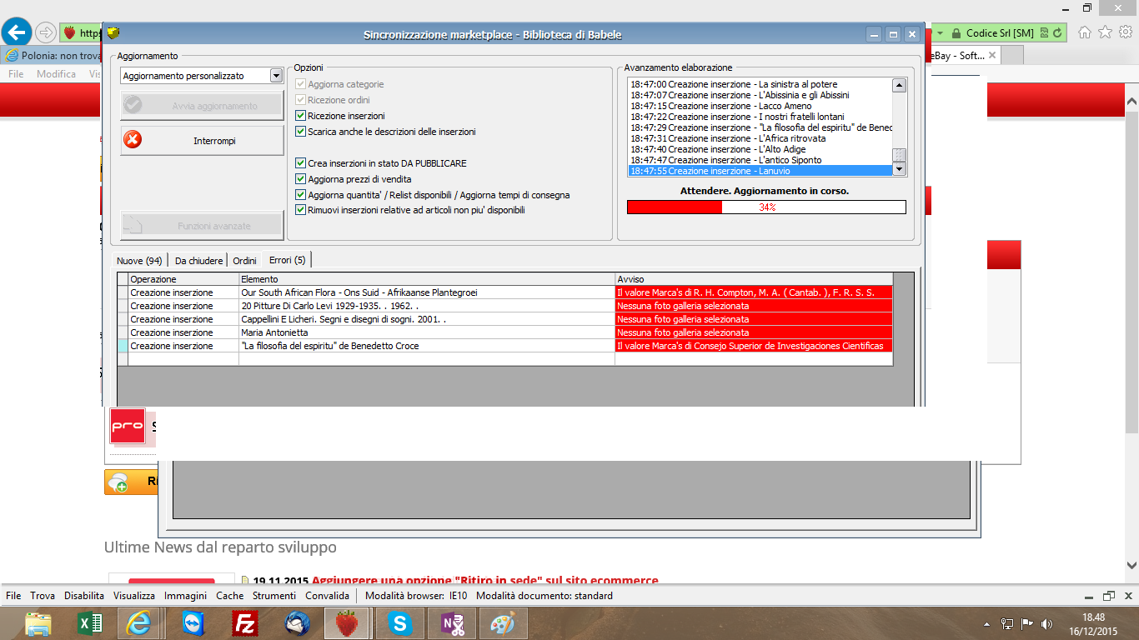Open the Aggiornamento personalizzato dropdown
Viewport: 1139px width, 640px height.
[x=202, y=76]
